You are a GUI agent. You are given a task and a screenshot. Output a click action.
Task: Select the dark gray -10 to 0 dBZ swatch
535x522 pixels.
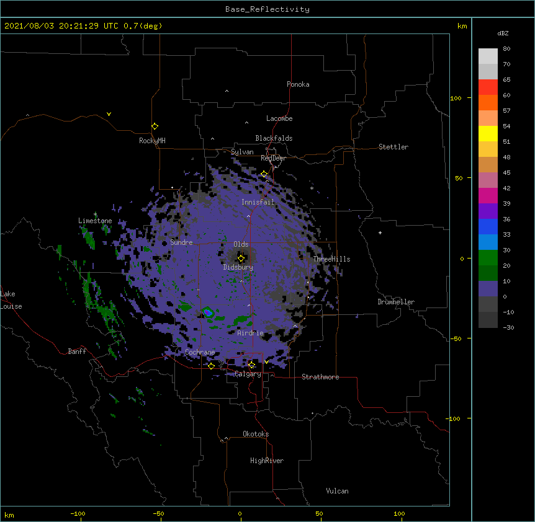point(488,304)
